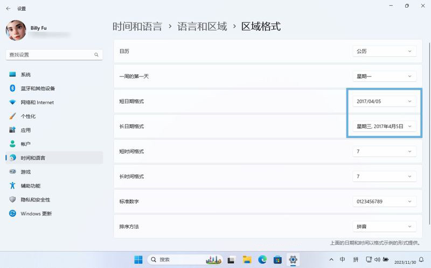The width and height of the screenshot is (431, 268).
Task: Expand the 排序方法 dropdown showing 拼音
Action: 384,227
